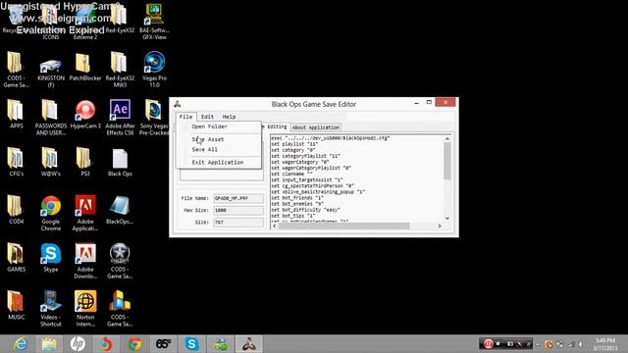Select the Red-EyeX32 MW3 folder icon
The width and height of the screenshot is (628, 353).
(120, 70)
